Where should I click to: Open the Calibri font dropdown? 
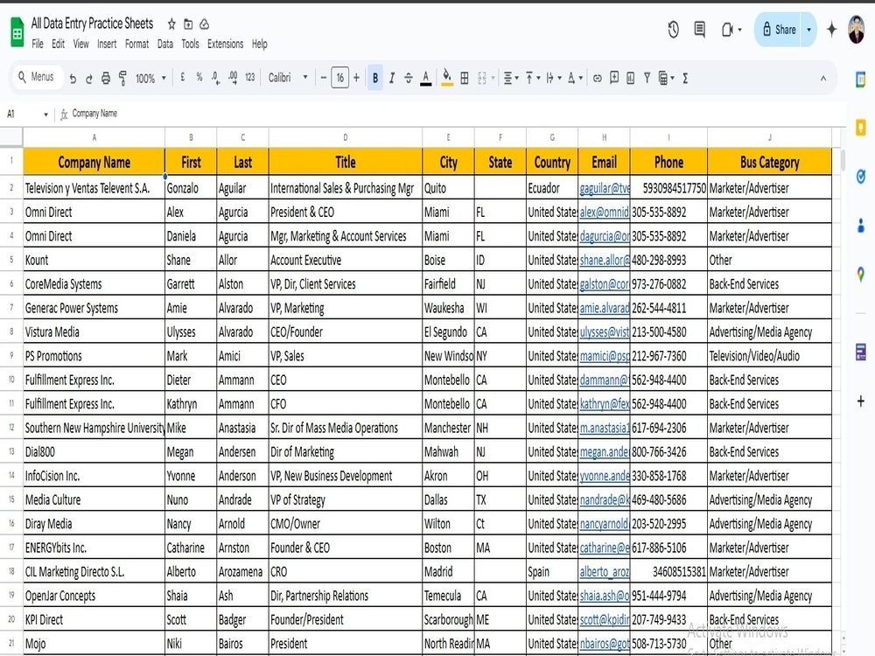[x=287, y=78]
